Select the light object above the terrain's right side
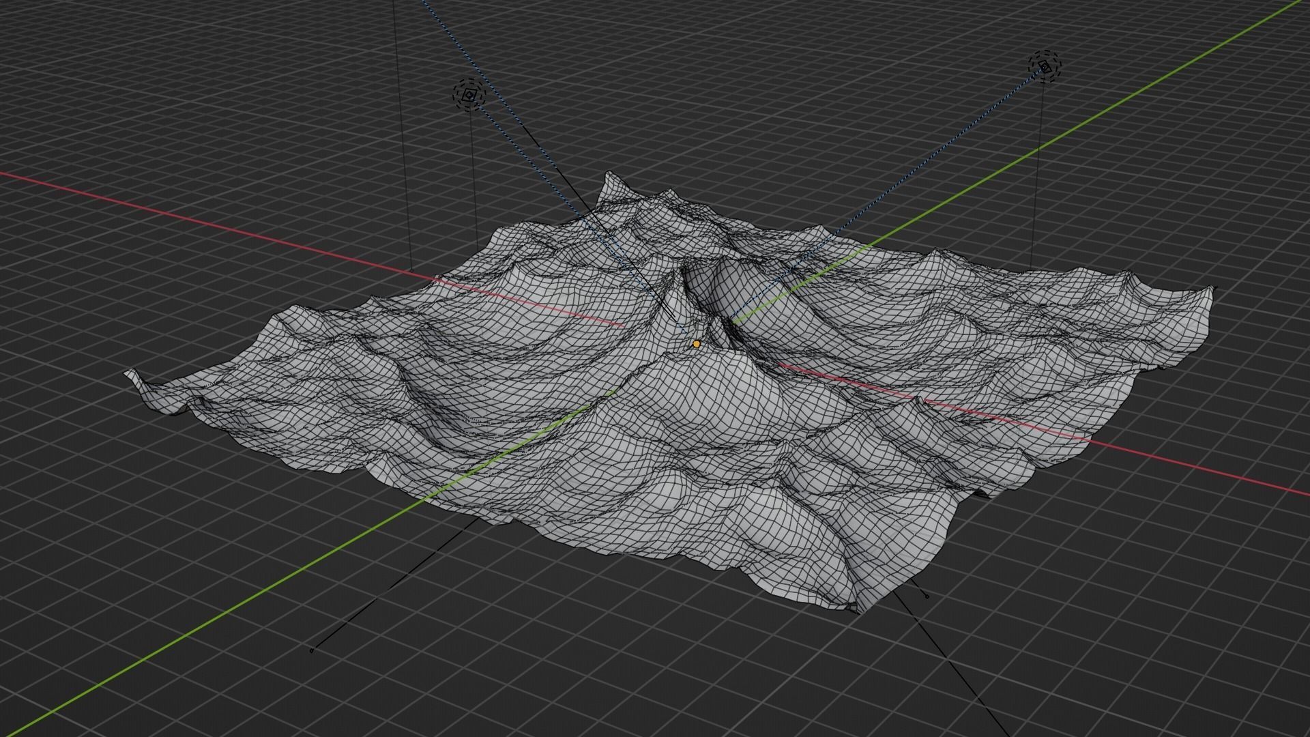This screenshot has height=737, width=1310. [x=1045, y=66]
